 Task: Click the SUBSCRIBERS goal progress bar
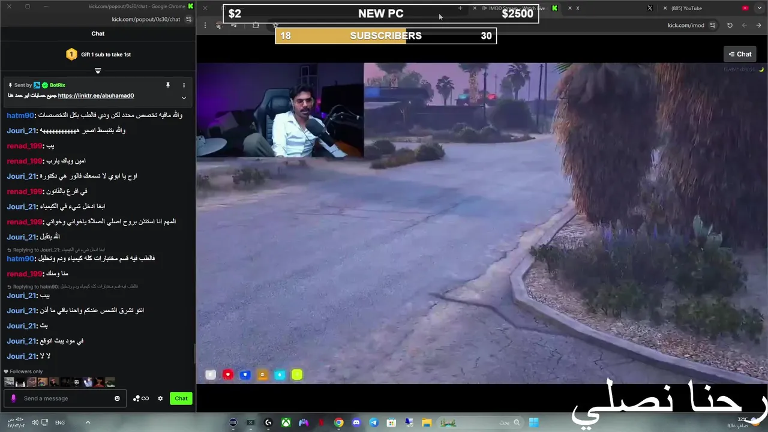coord(386,36)
